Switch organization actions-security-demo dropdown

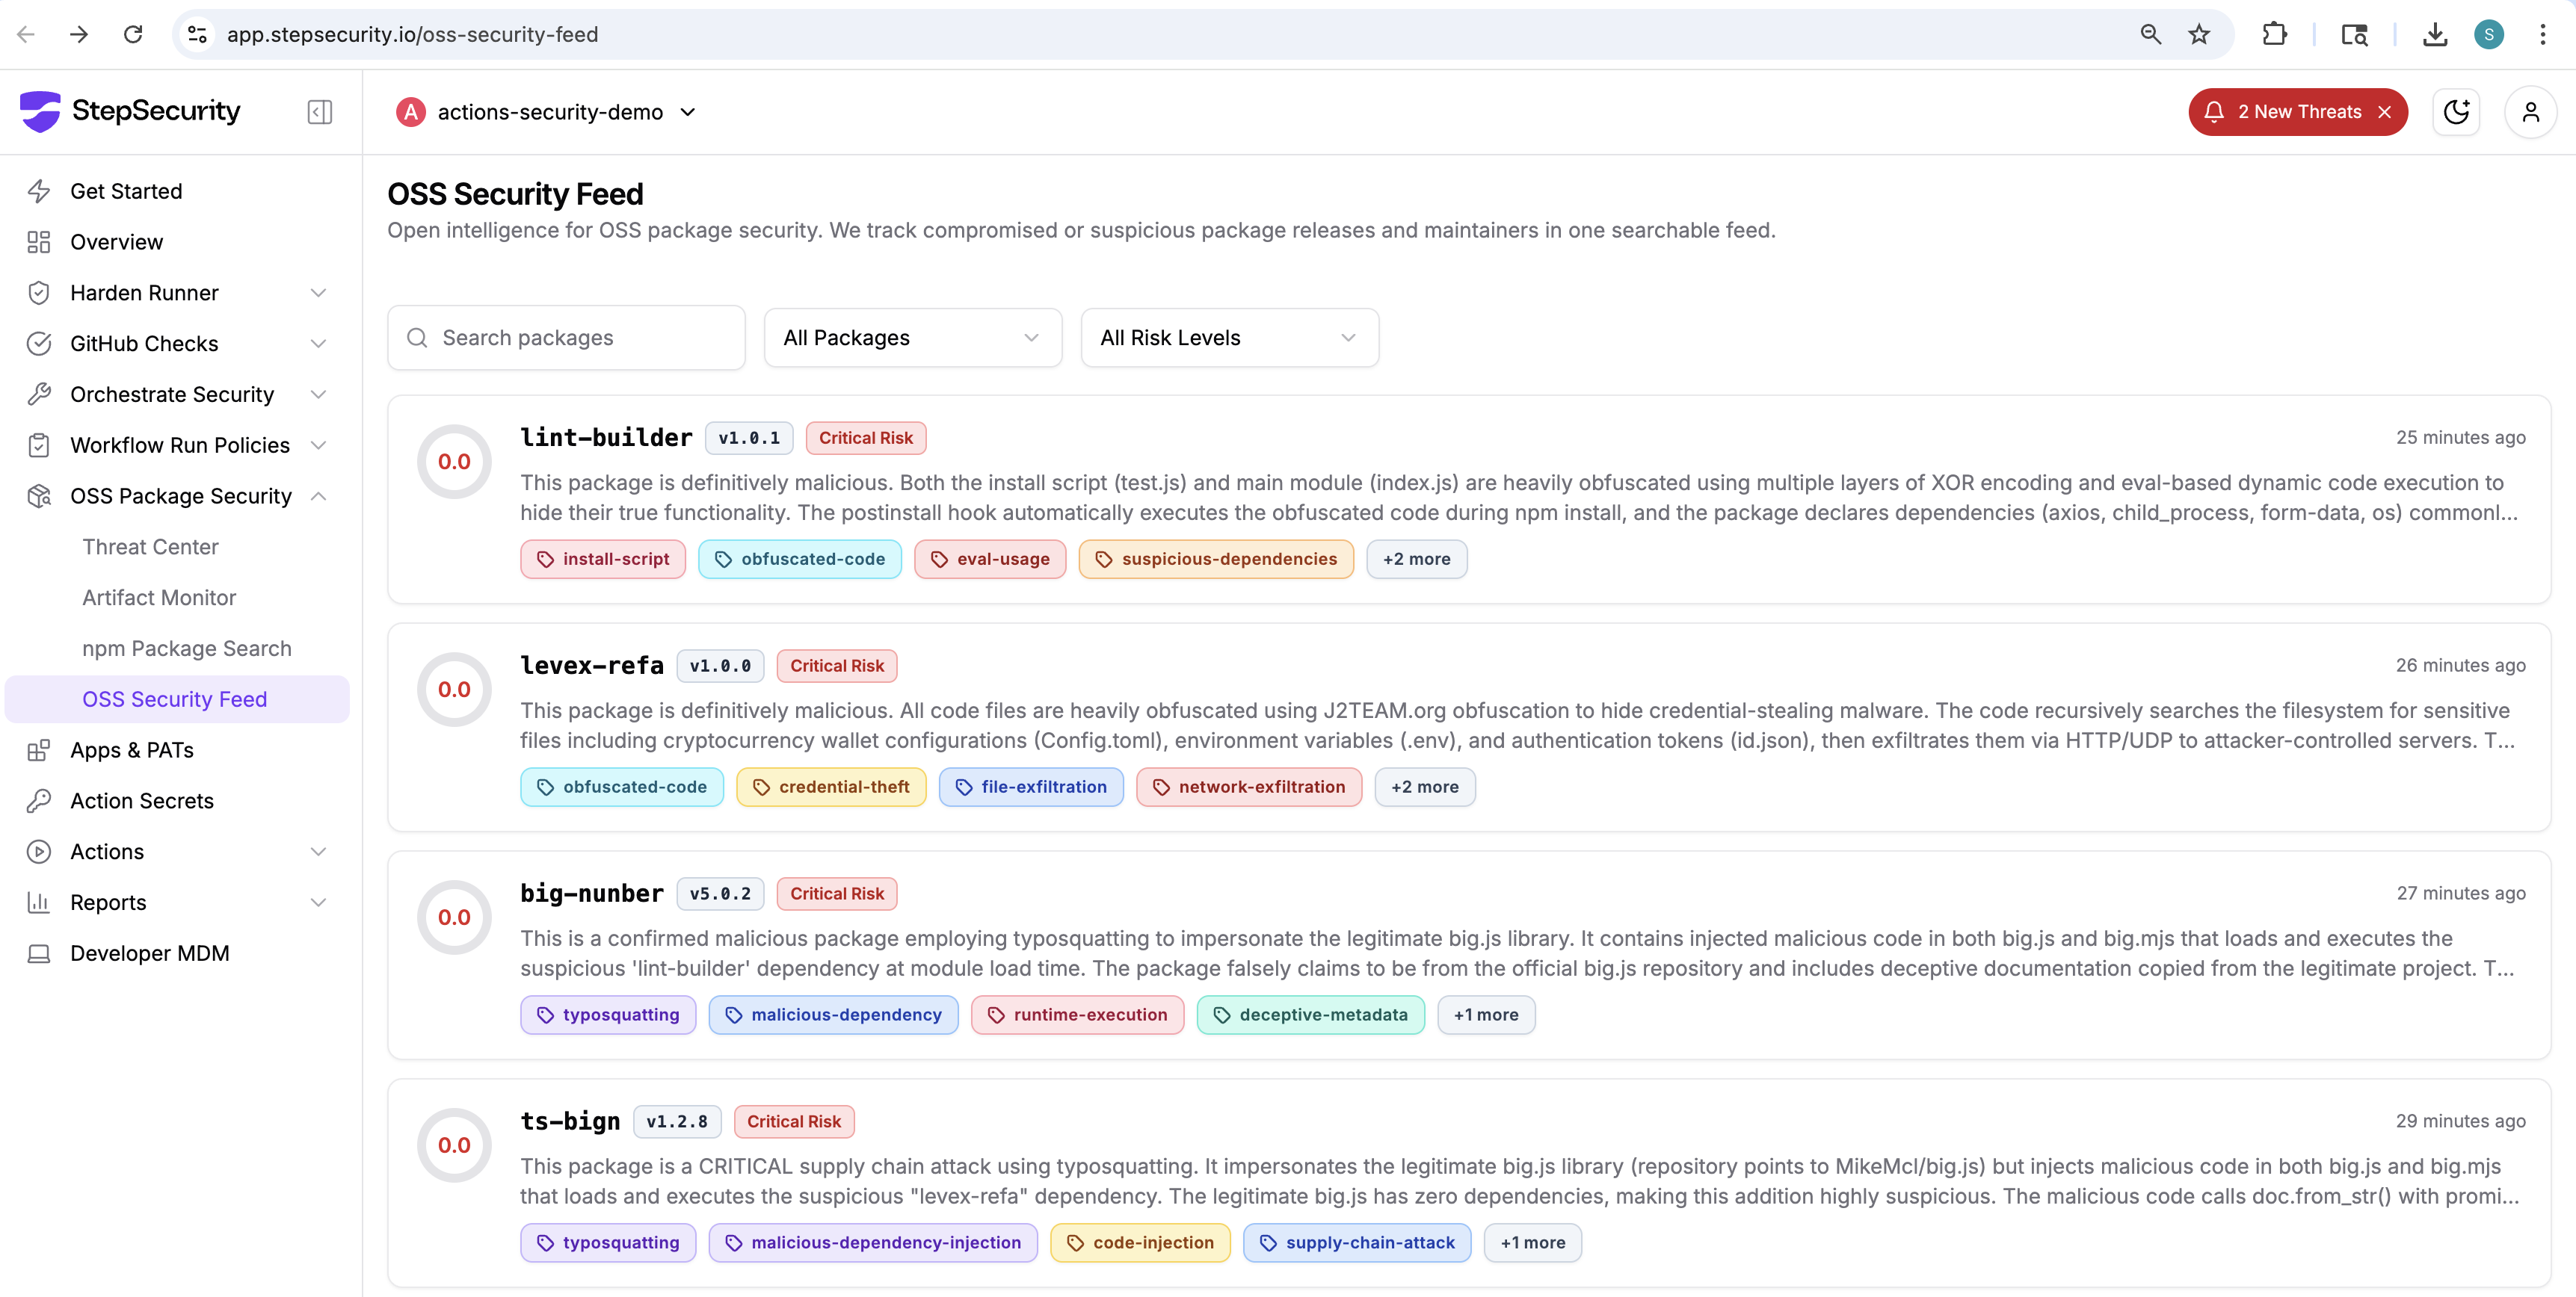(548, 112)
